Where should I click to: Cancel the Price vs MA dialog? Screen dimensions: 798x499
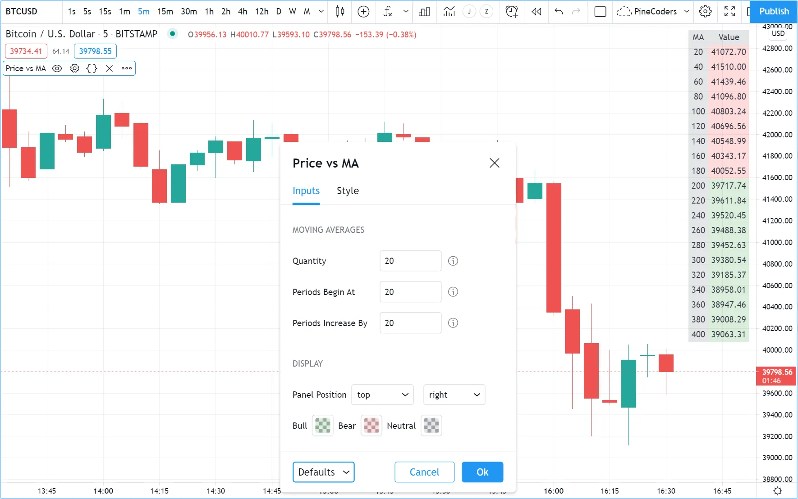pos(424,472)
